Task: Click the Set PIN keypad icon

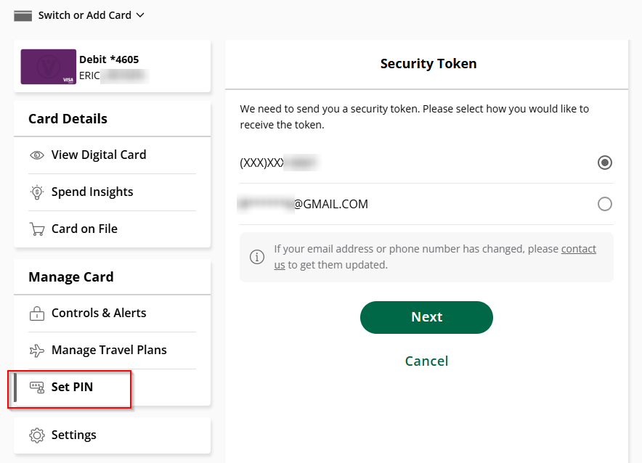Action: 36,388
